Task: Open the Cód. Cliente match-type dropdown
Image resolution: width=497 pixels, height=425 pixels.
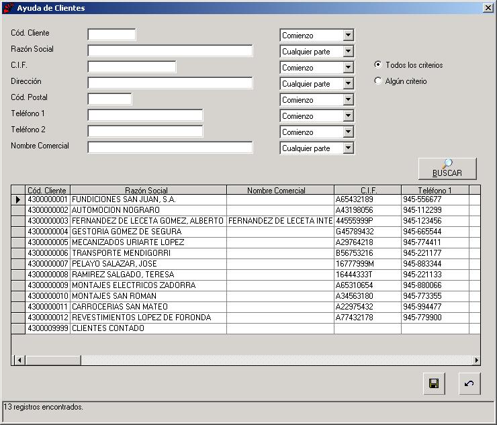Action: click(x=348, y=35)
